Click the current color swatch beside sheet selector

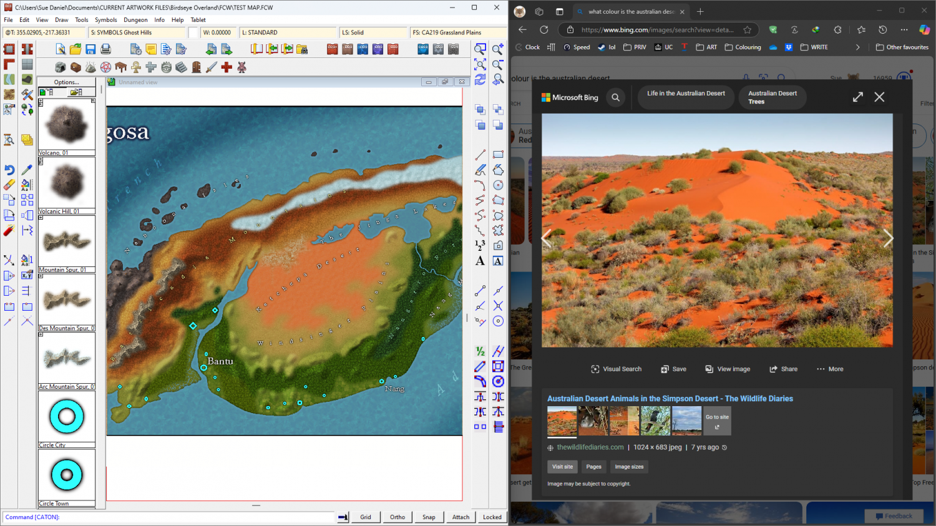coord(193,32)
